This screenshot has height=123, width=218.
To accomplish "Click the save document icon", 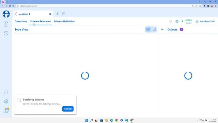I will (x=64, y=14).
